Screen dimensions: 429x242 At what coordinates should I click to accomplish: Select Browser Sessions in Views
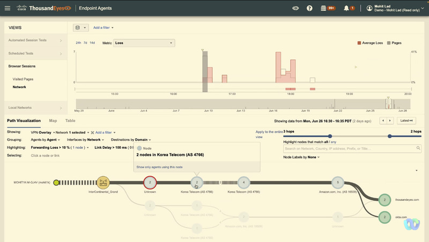(x=22, y=66)
